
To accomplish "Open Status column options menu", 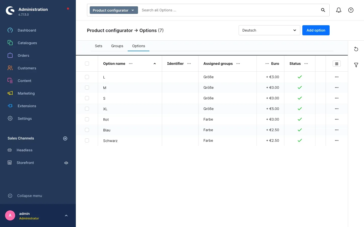I will click(x=306, y=64).
